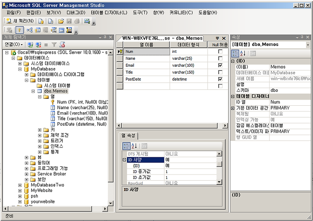Toggle the Set Primary Key icon
313x221 pixels.
coord(20,30)
